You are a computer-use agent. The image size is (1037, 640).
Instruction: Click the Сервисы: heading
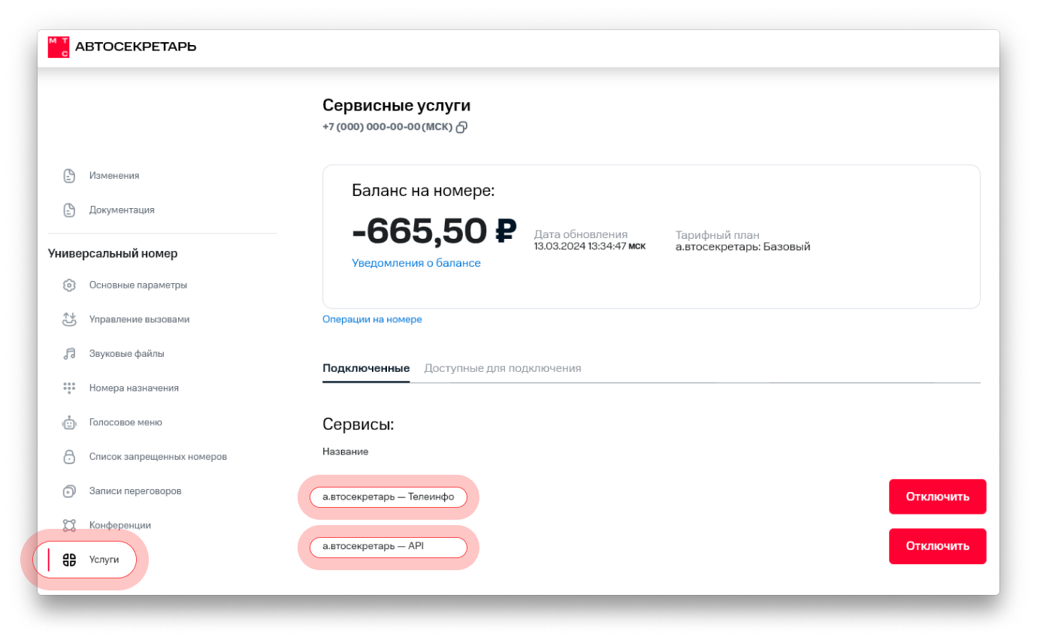coord(358,424)
